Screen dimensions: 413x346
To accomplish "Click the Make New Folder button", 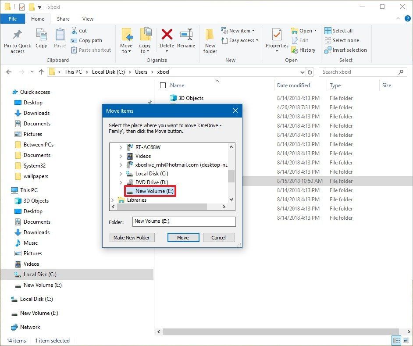I will click(x=132, y=237).
